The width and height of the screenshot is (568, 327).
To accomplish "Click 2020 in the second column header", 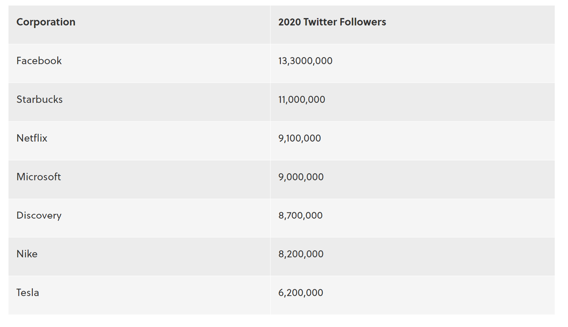I will coord(290,22).
